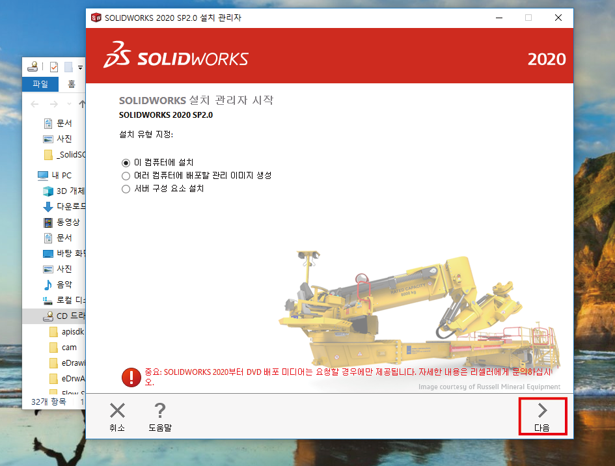The image size is (615, 466).
Task: Select 3D 개체 in Explorer sidebar
Action: [64, 191]
